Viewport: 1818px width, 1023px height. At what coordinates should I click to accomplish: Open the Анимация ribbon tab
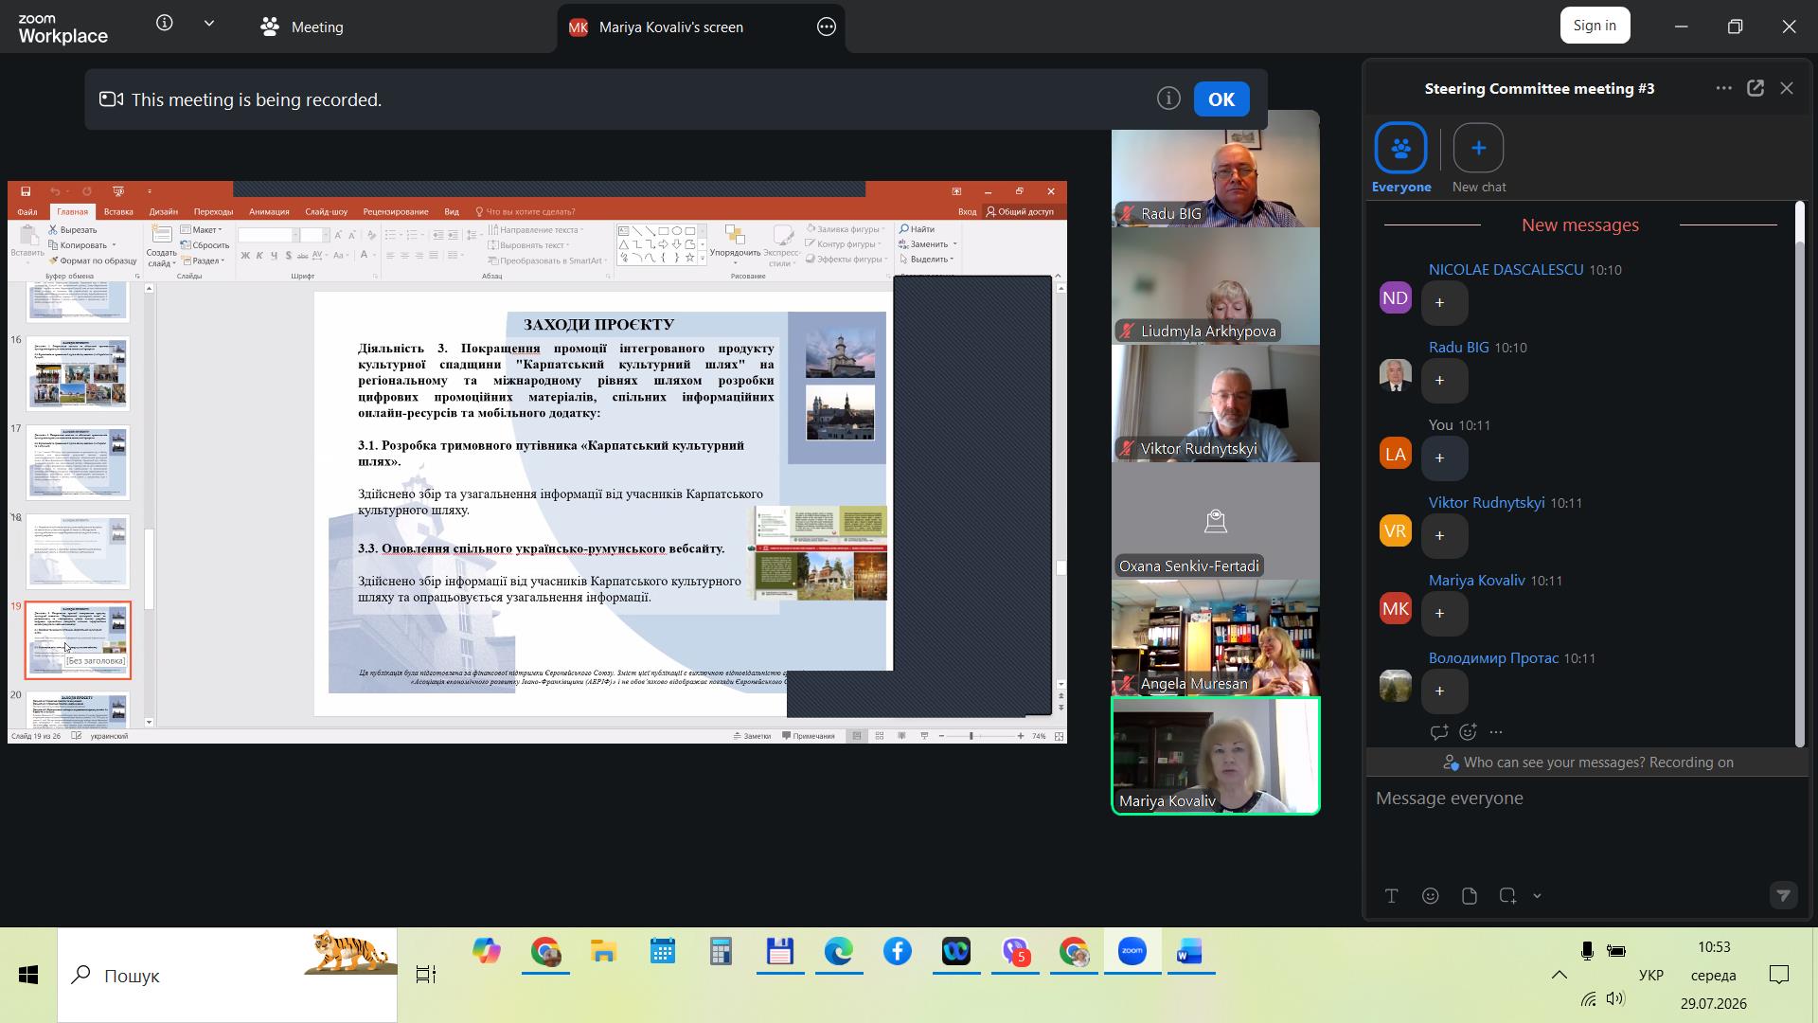[x=269, y=212]
